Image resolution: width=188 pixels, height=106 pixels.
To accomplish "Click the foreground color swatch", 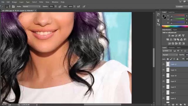I will click(x=164, y=16).
